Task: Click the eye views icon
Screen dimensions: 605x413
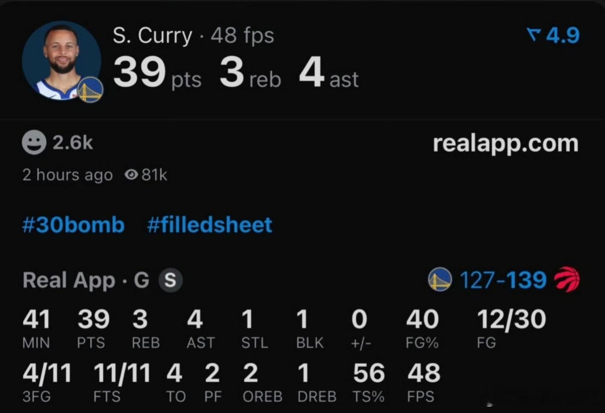Action: click(x=131, y=175)
